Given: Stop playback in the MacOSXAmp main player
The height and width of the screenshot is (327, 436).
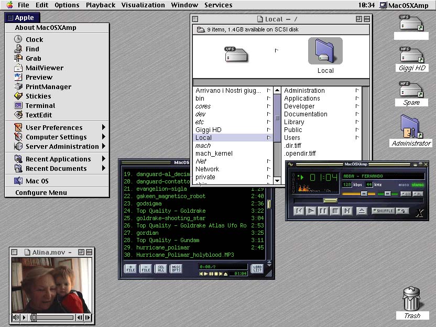Looking at the screenshot, I should pyautogui.click(x=335, y=211).
